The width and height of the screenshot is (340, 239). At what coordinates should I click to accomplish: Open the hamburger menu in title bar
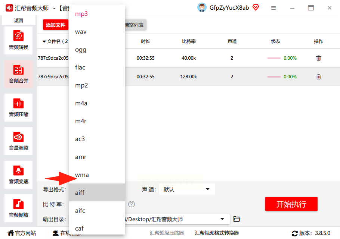click(273, 8)
